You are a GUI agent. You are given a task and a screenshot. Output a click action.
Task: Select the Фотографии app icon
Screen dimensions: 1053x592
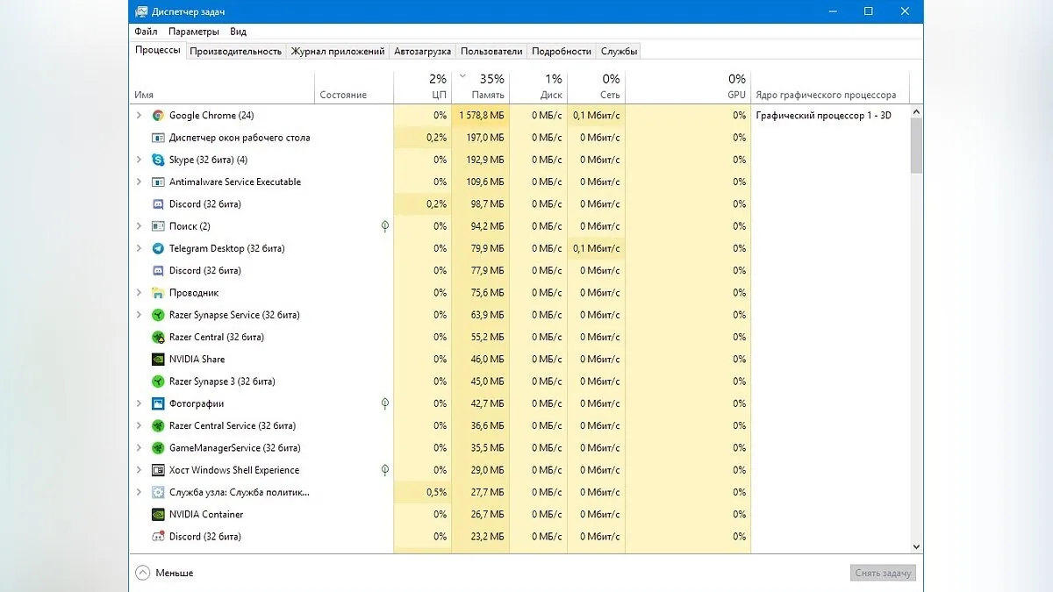coord(158,403)
